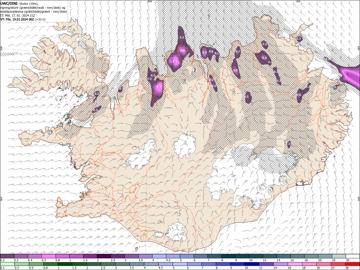Viewport: 360px width, 270px height.
Task: Click the 'VT: Fös. 19.01.2024 06Z (+33 h)' line
Action: point(23,19)
